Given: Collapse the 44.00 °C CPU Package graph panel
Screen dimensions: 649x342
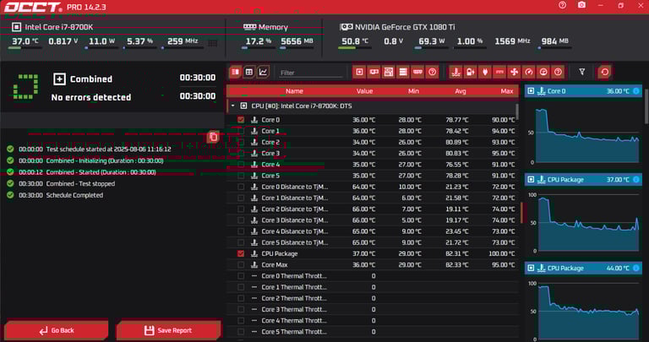Looking at the screenshot, I should coord(531,268).
